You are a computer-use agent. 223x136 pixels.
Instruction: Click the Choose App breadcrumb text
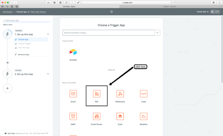point(22,12)
